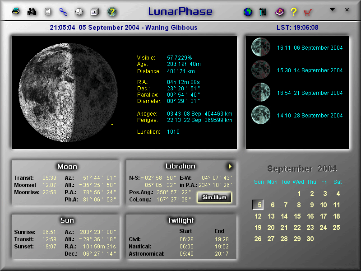Click the printer icon in the toolbar
This screenshot has height=271, width=361.
[x=16, y=12]
